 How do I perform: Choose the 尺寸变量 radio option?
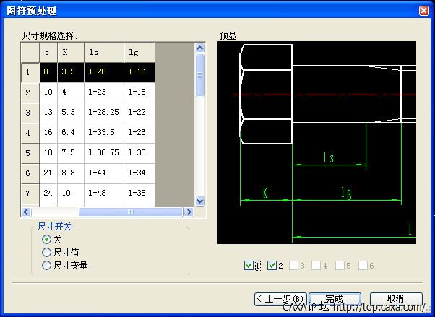tap(47, 265)
